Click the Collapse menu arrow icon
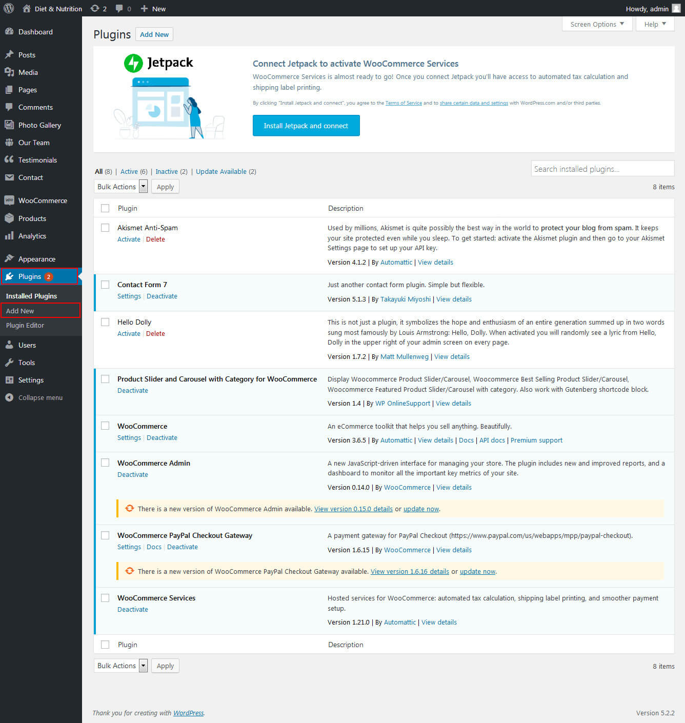The image size is (685, 723). (9, 397)
